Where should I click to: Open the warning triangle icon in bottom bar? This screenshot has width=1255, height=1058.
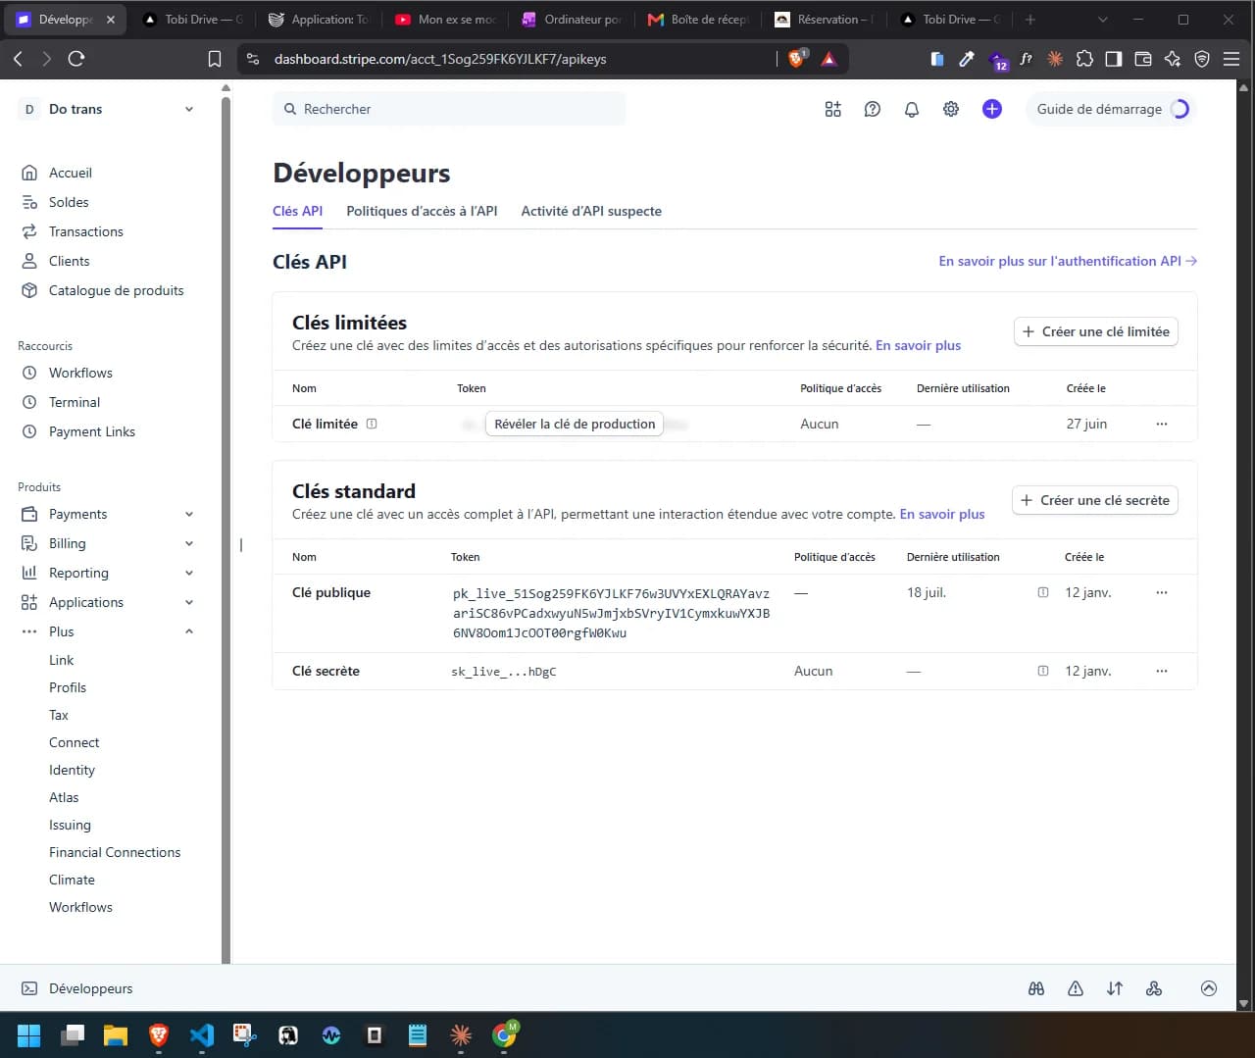(1076, 988)
